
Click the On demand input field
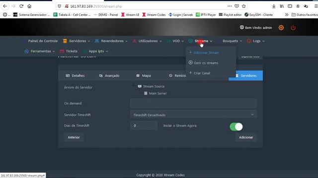[x=193, y=103]
